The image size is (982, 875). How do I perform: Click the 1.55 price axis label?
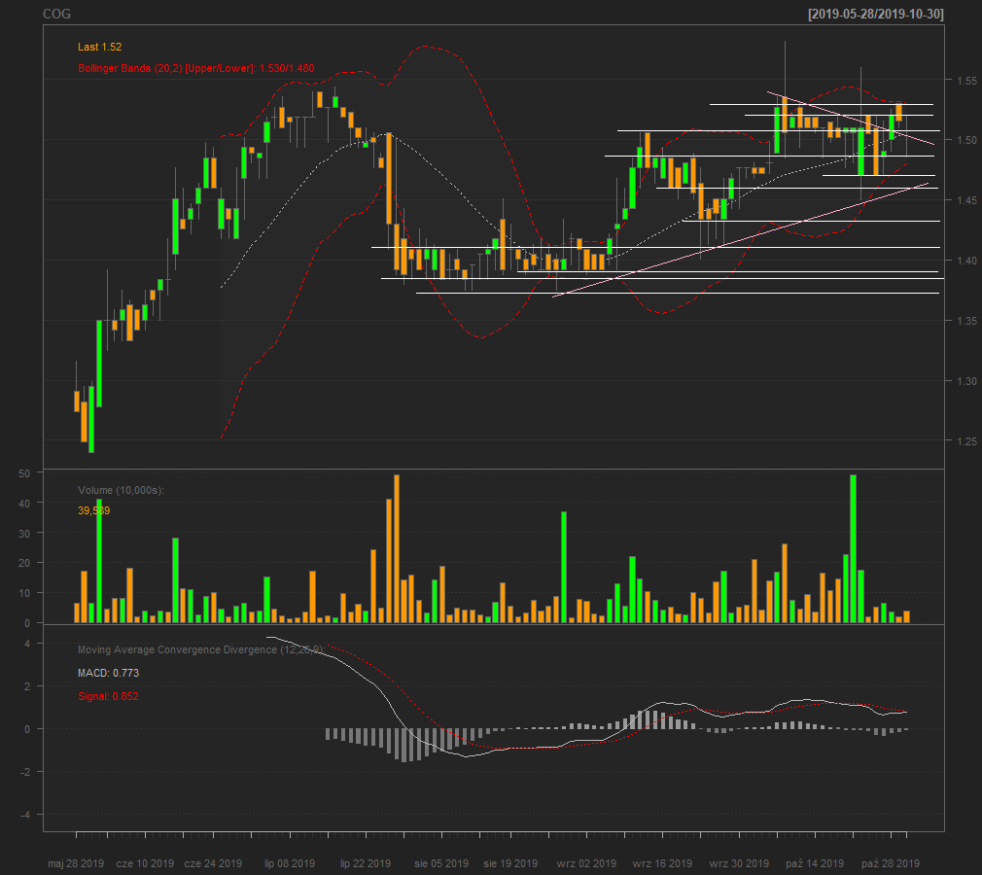[x=967, y=80]
